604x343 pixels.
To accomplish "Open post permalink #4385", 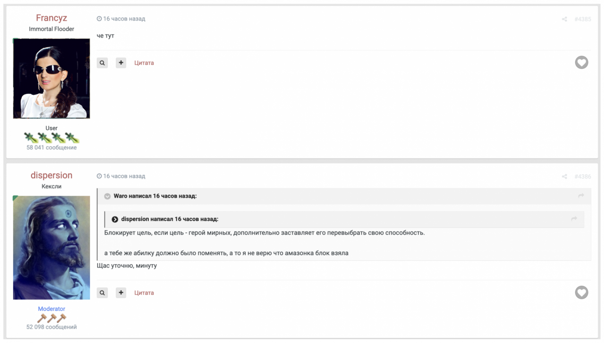I will (x=583, y=19).
